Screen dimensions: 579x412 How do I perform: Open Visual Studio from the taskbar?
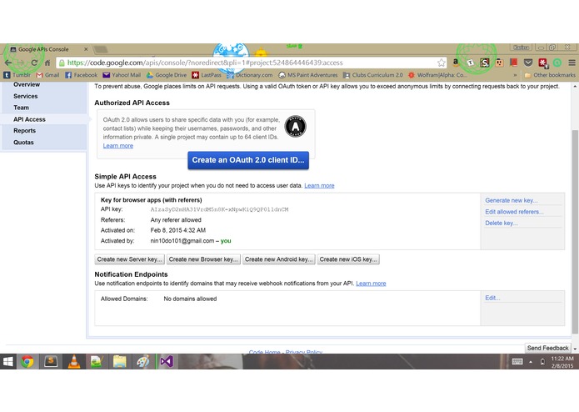click(167, 362)
